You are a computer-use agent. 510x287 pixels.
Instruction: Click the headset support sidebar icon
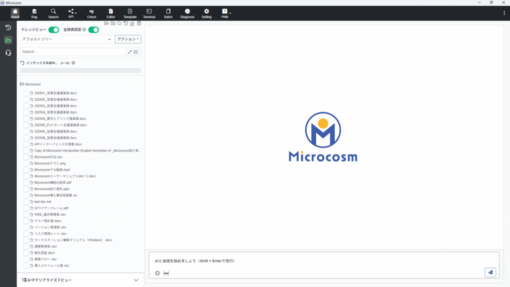click(x=8, y=53)
